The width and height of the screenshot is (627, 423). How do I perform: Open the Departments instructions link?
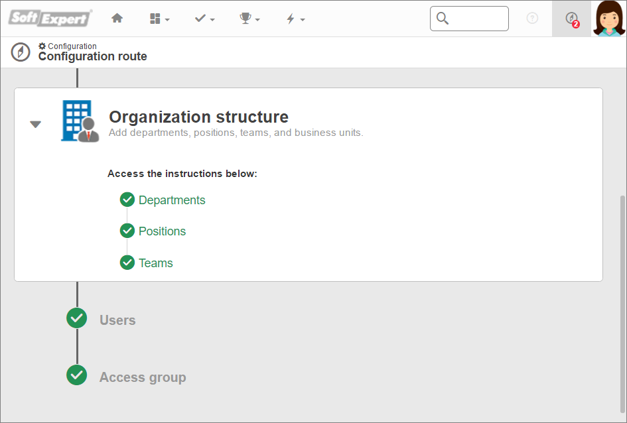(x=172, y=200)
